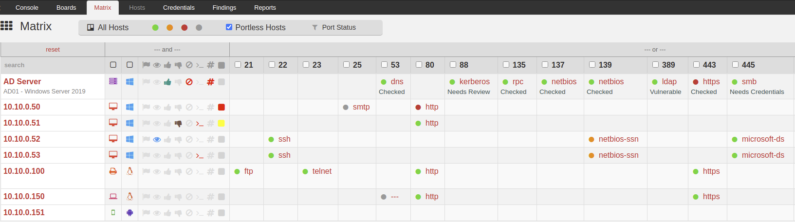Click the shell prompt icon for 10.10.0.51
The width and height of the screenshot is (795, 222).
coord(200,123)
